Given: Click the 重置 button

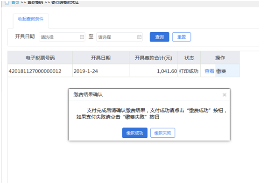Looking at the screenshot, I should [x=182, y=37].
